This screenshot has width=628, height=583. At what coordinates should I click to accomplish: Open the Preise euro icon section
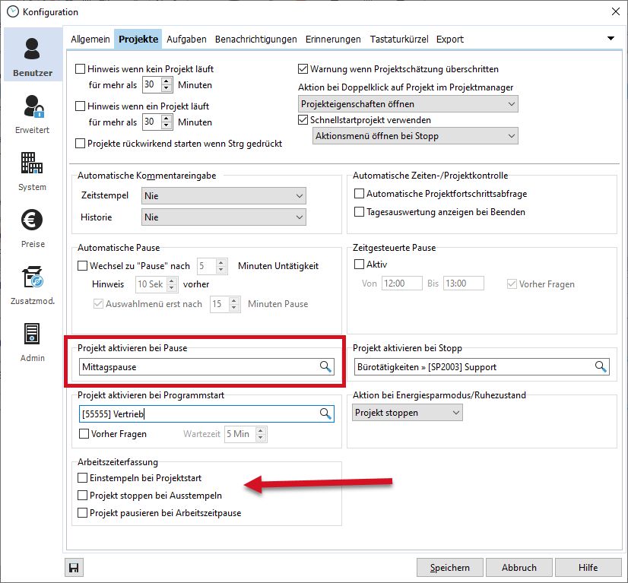point(32,227)
